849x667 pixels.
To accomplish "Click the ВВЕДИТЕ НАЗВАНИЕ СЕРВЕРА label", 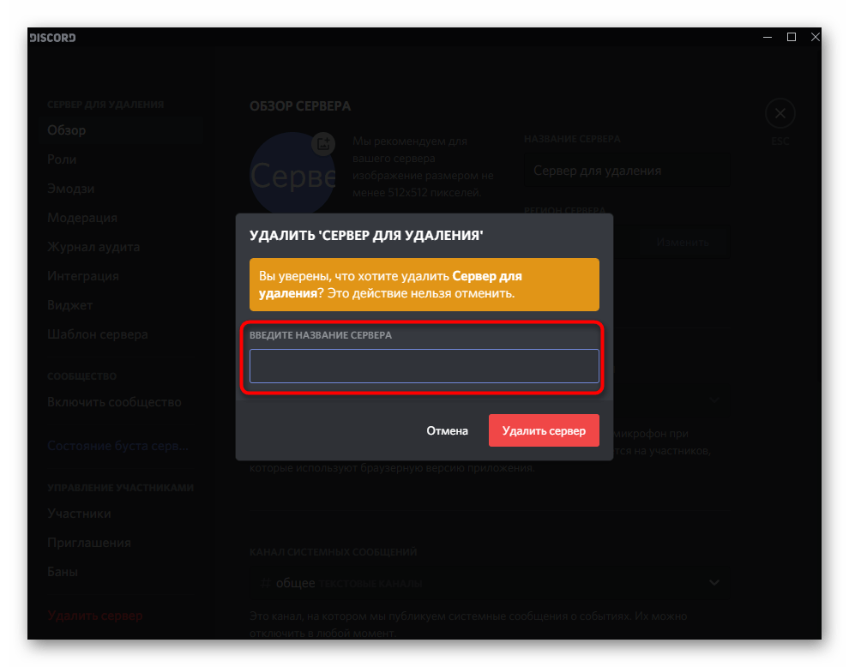I will [x=321, y=335].
